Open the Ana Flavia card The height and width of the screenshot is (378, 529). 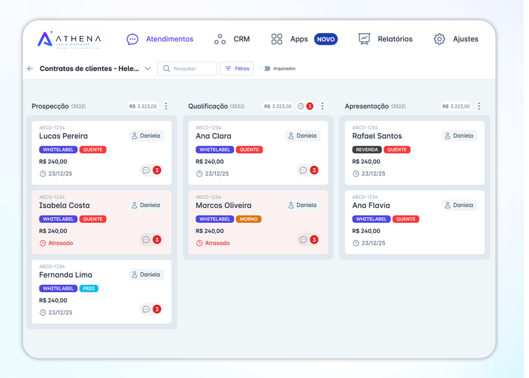(415, 222)
